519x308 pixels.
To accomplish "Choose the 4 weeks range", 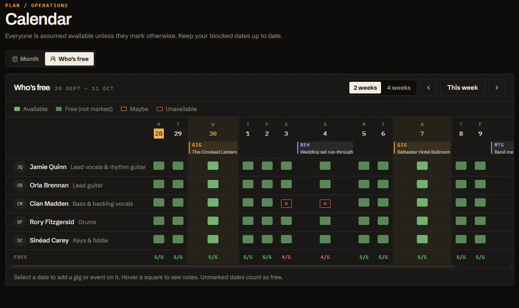I will pyautogui.click(x=399, y=88).
